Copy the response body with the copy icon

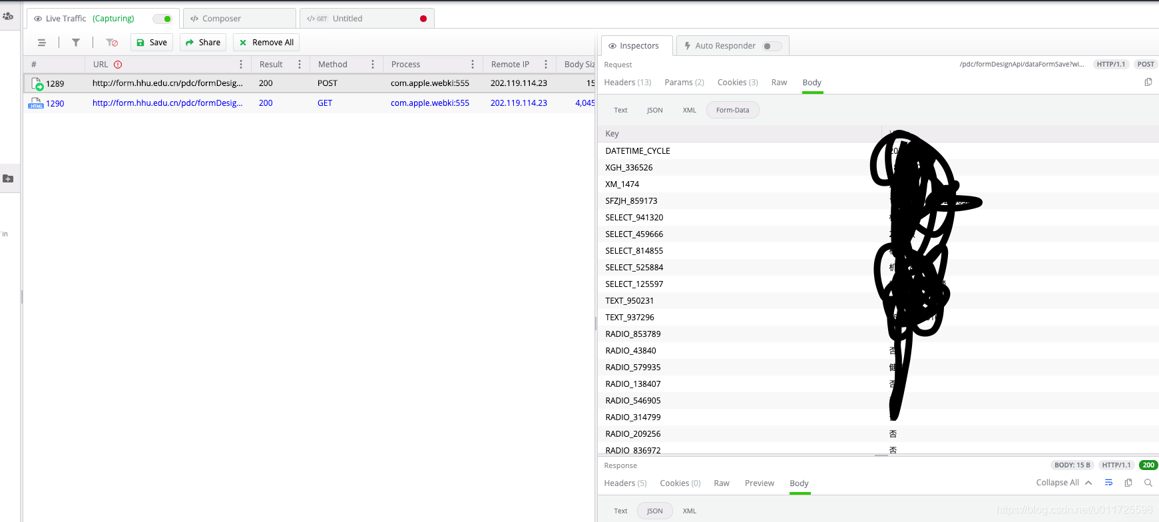point(1128,483)
